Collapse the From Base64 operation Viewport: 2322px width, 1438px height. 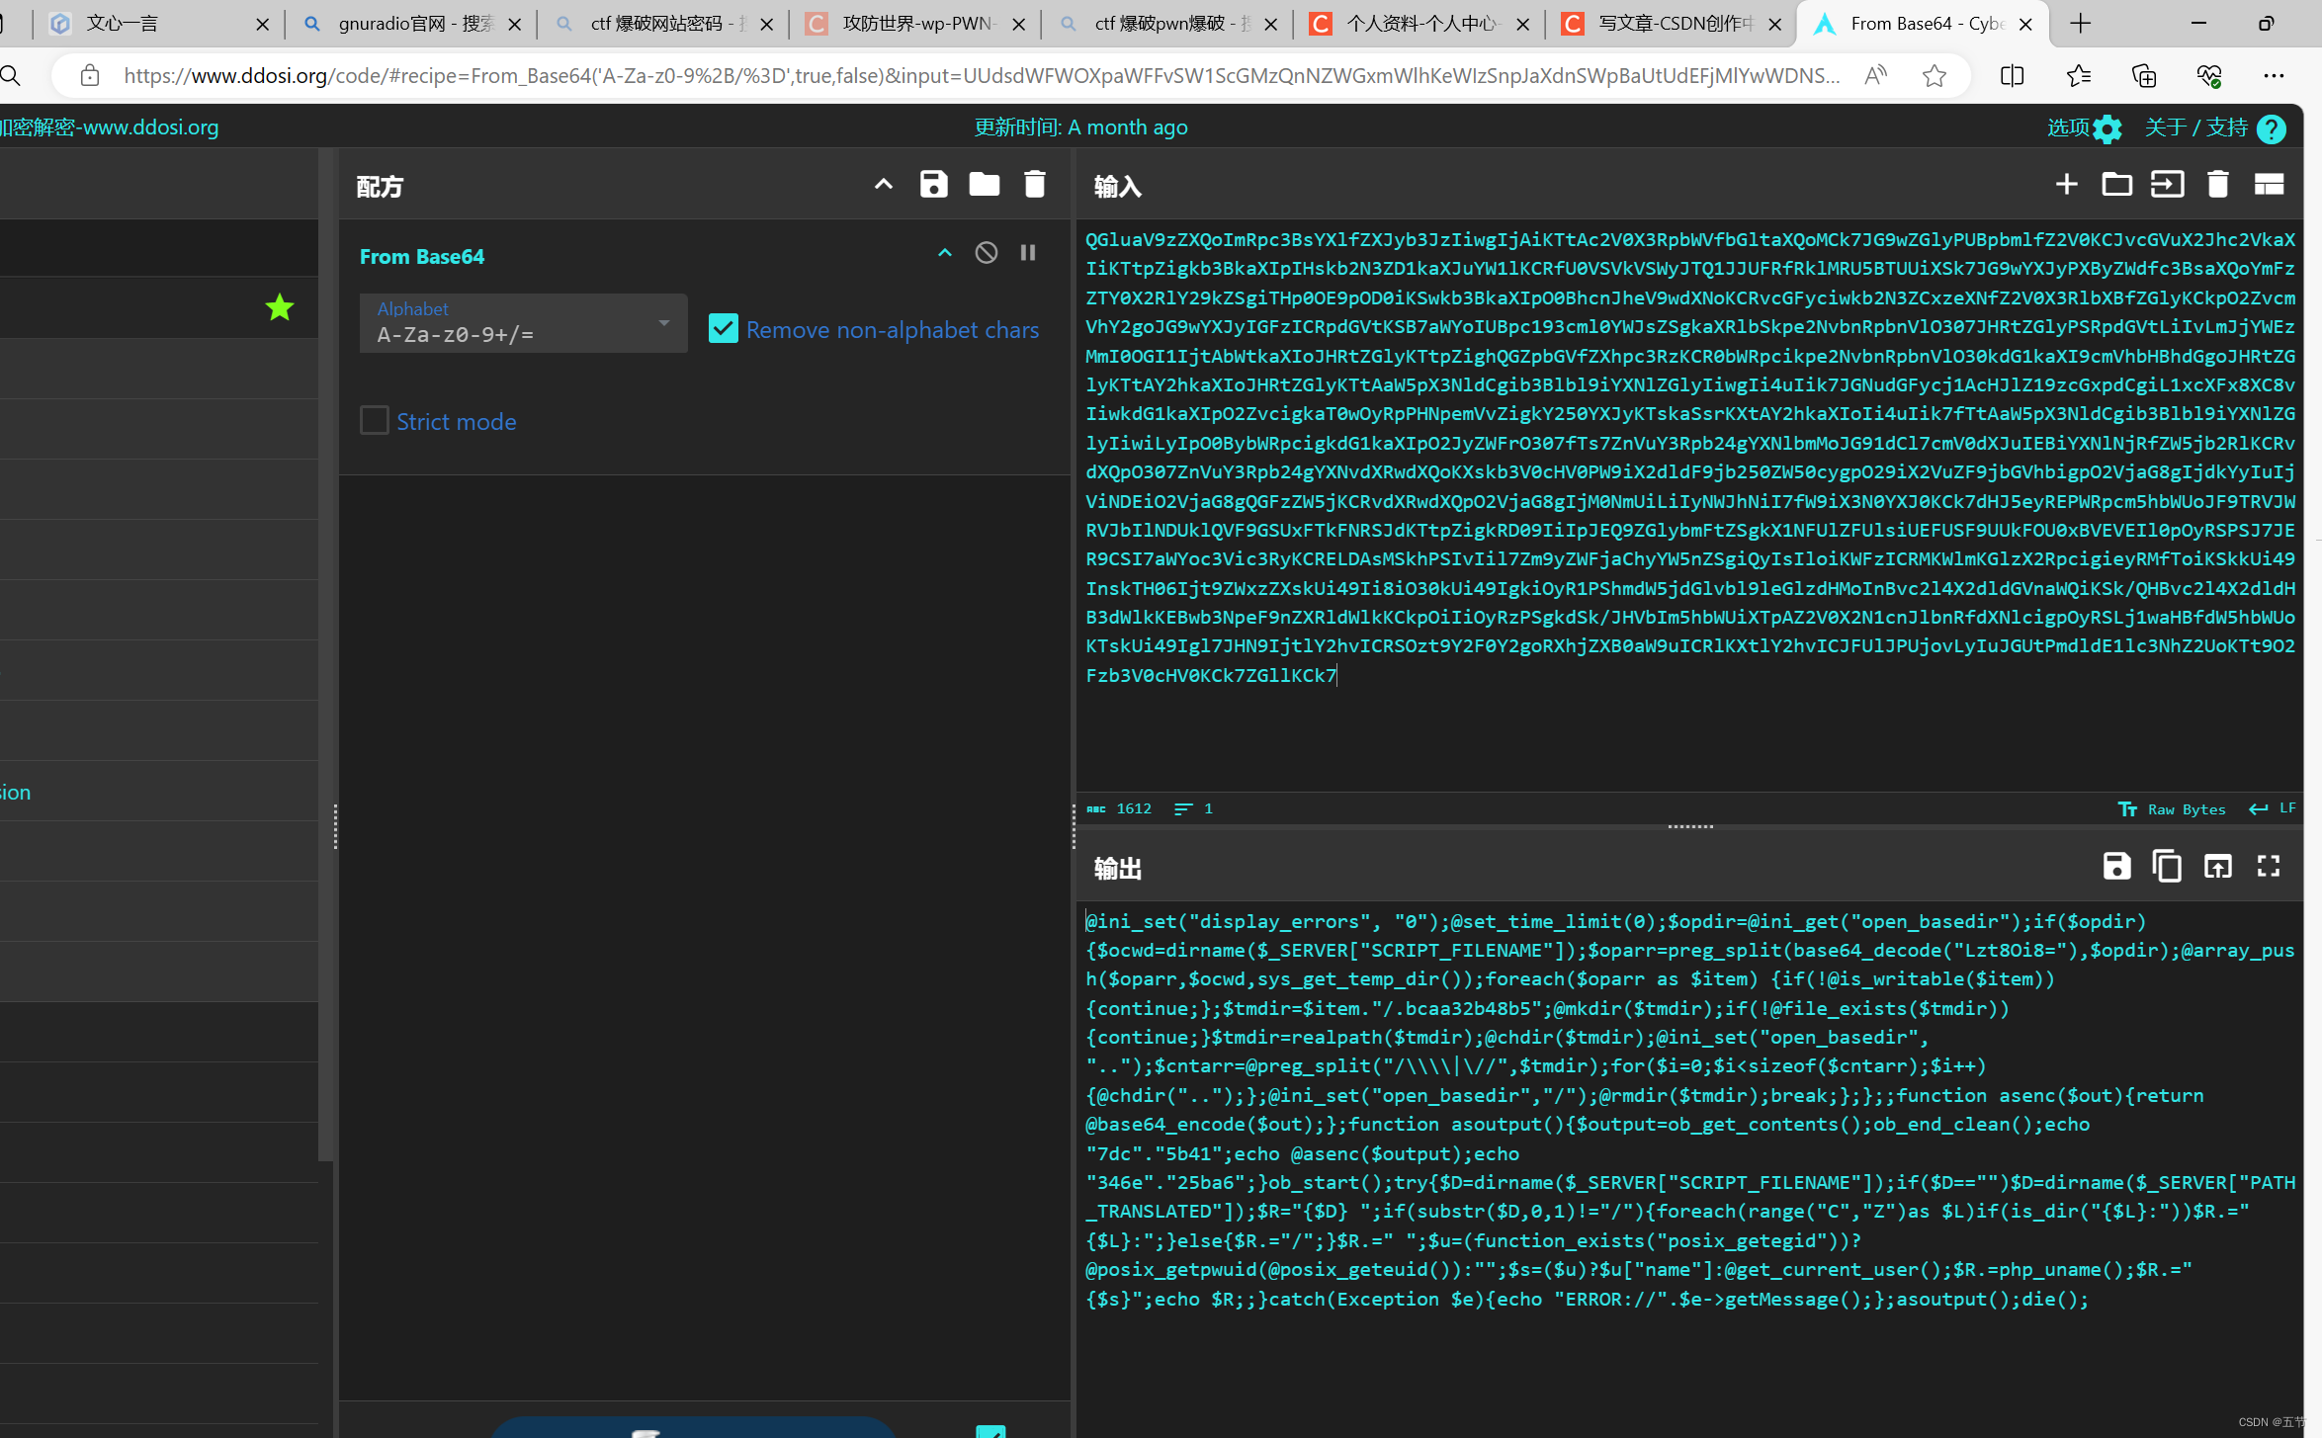point(944,252)
